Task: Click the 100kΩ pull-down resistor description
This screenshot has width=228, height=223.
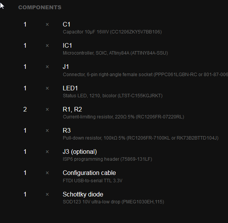Action: (140, 138)
